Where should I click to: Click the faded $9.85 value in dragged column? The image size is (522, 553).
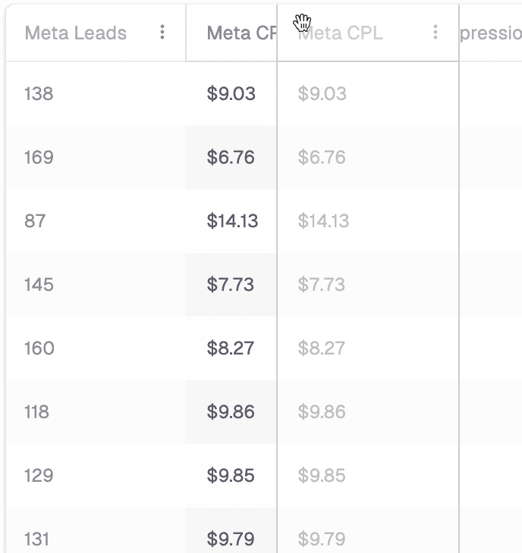[x=322, y=476]
